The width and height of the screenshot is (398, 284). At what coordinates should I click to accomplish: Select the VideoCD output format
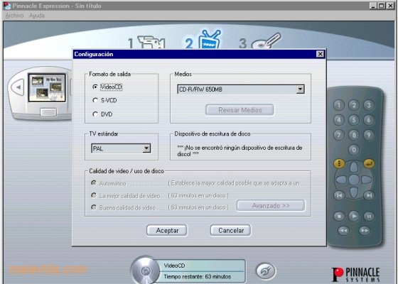pos(107,87)
